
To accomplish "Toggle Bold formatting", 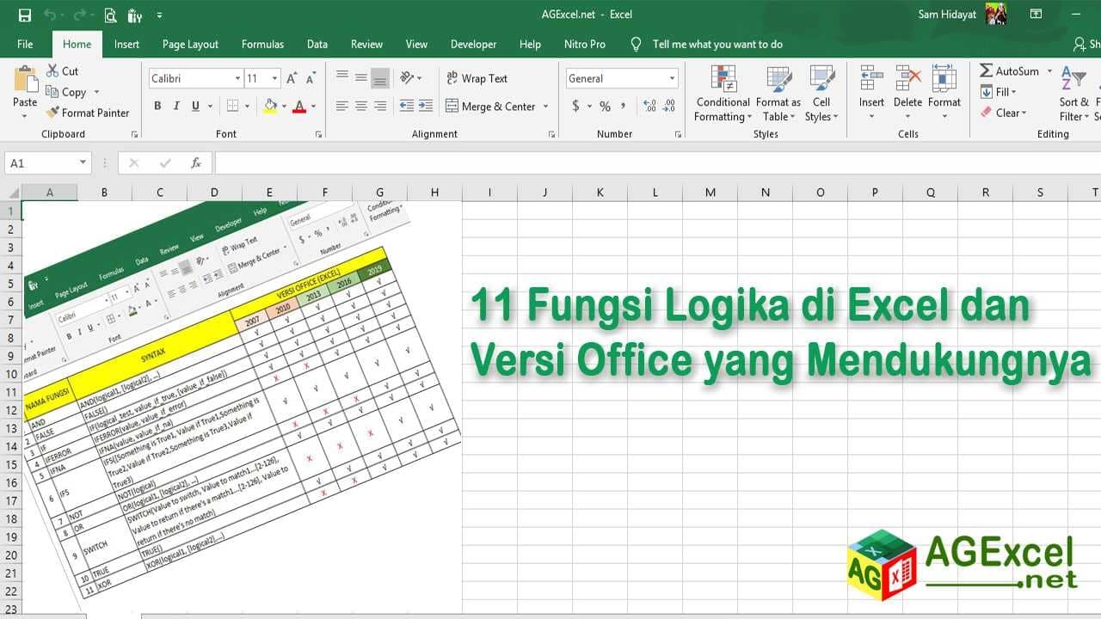I will [x=157, y=106].
